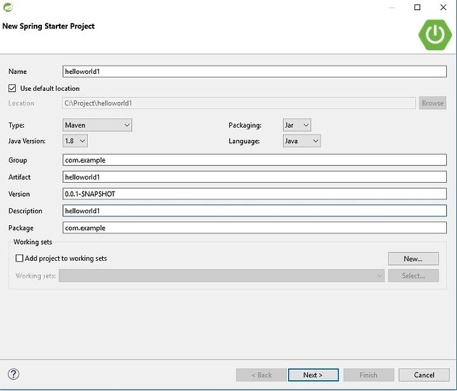The image size is (457, 391).
Task: Focus the Artifact input field
Action: [255, 177]
